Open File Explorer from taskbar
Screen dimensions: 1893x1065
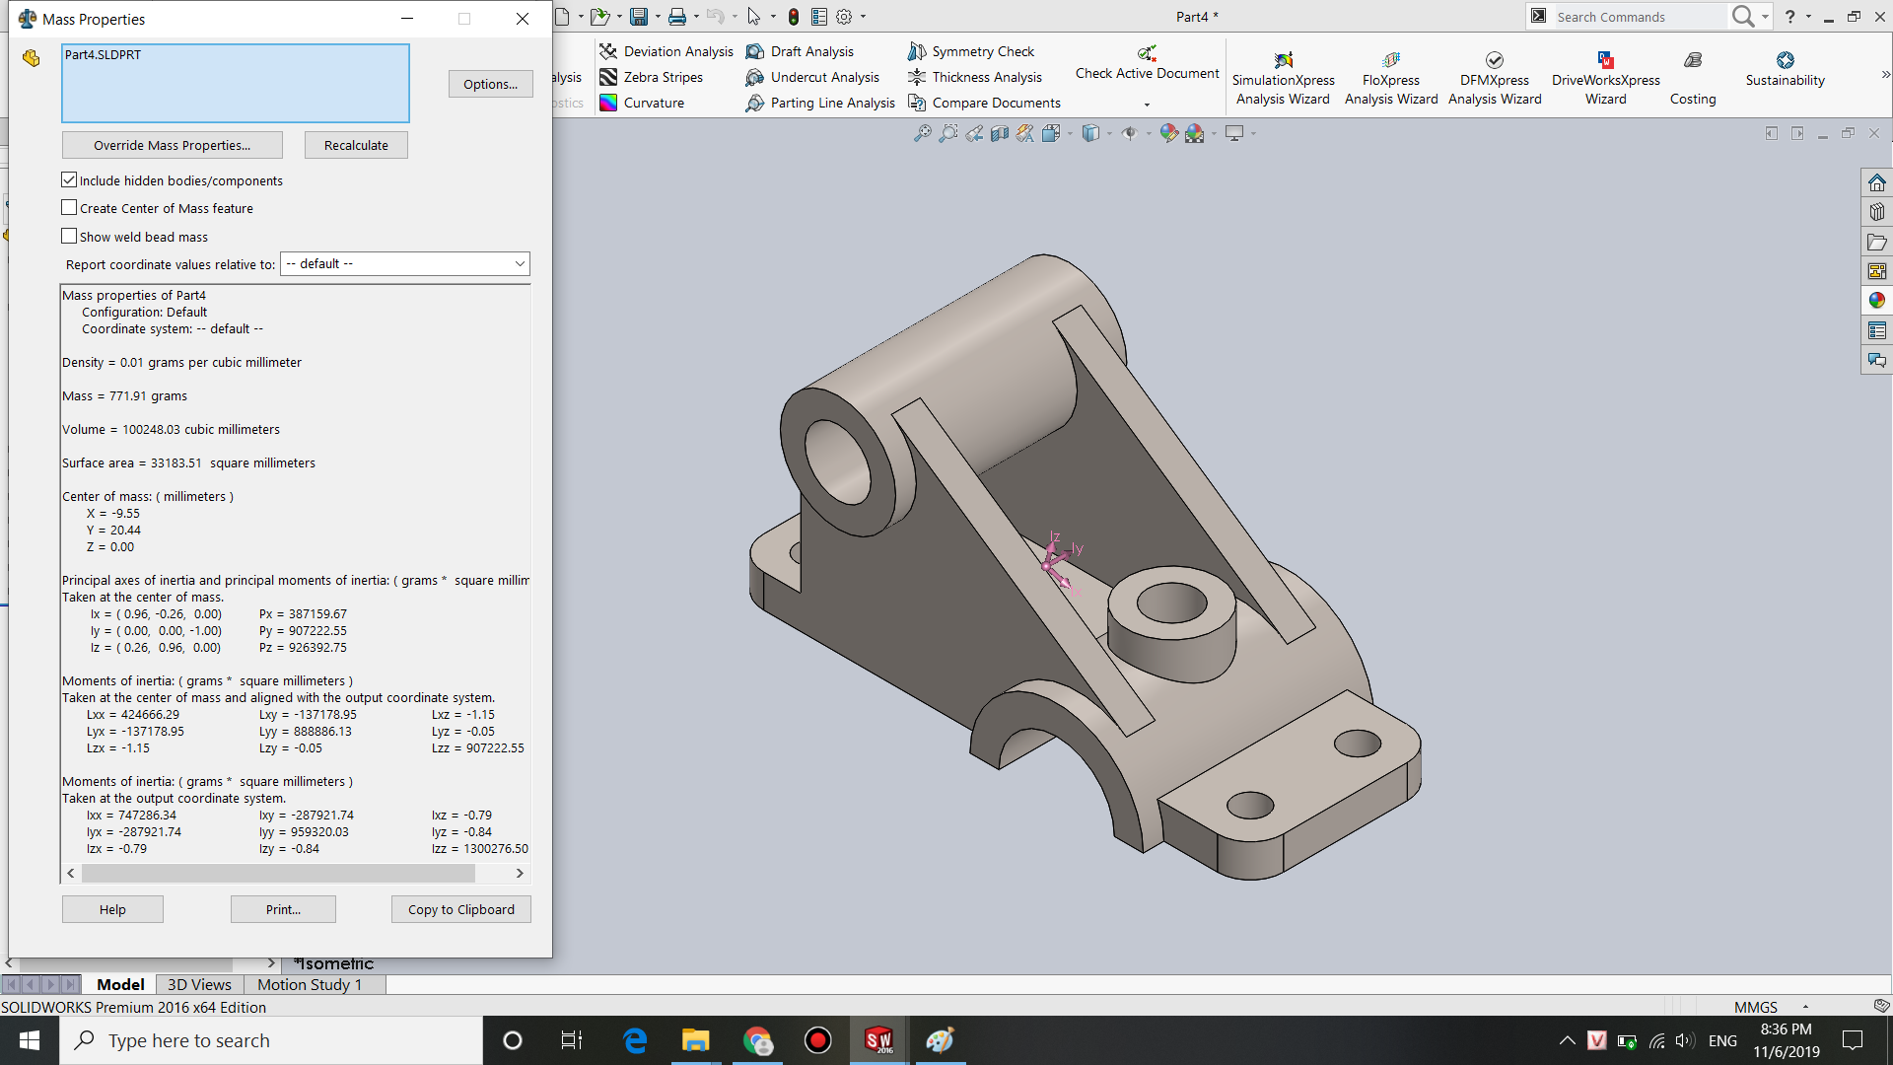tap(696, 1040)
